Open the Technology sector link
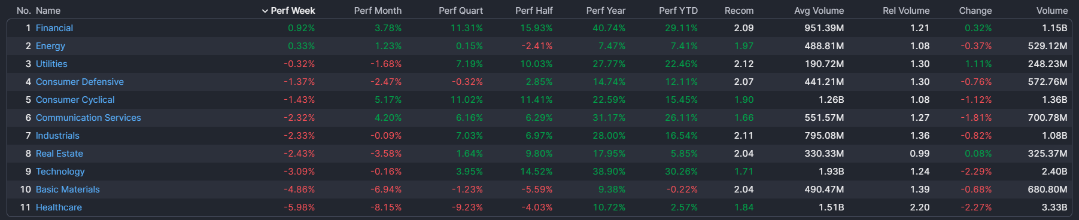The width and height of the screenshot is (1079, 220). pyautogui.click(x=60, y=172)
